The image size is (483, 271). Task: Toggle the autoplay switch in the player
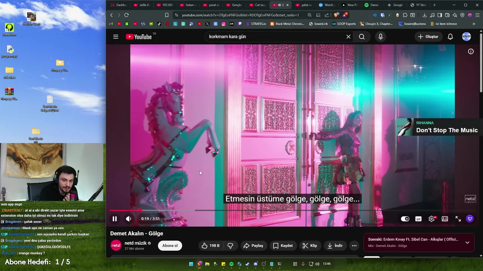[x=405, y=219]
